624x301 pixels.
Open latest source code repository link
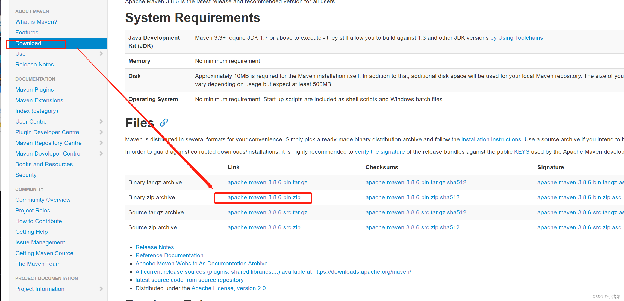(x=190, y=280)
